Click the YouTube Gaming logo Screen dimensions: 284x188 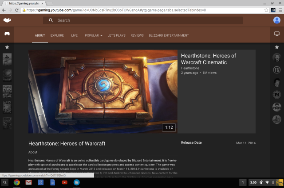pyautogui.click(x=7, y=20)
